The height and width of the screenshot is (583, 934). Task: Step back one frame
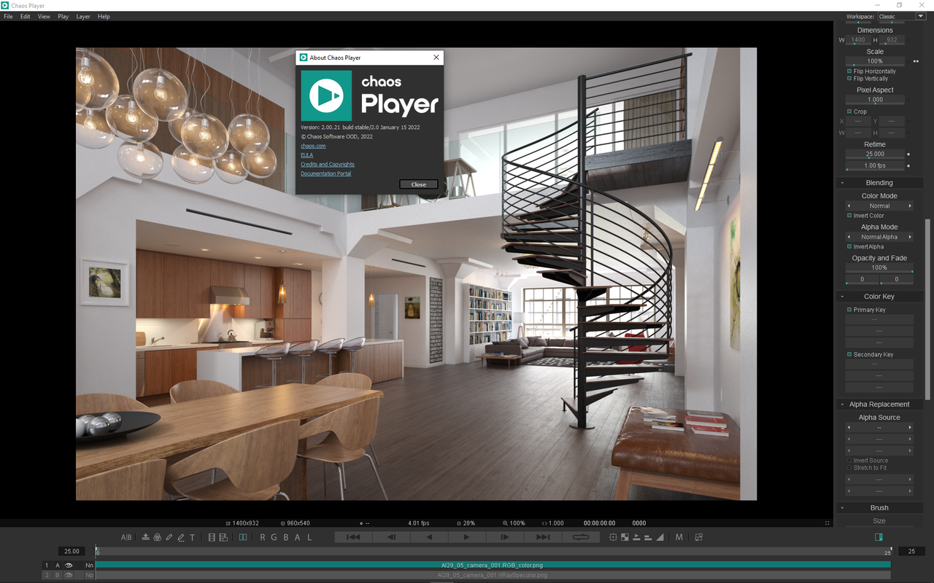(391, 537)
